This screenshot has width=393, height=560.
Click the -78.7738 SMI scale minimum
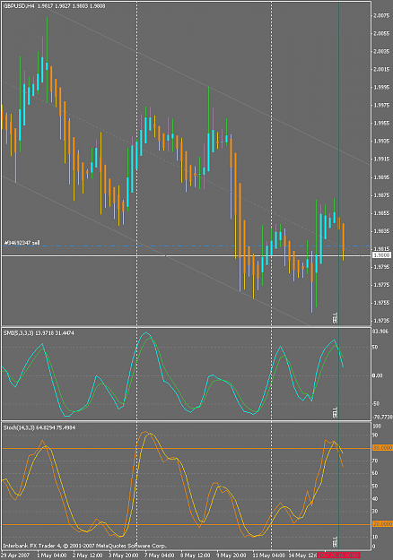tap(382, 418)
